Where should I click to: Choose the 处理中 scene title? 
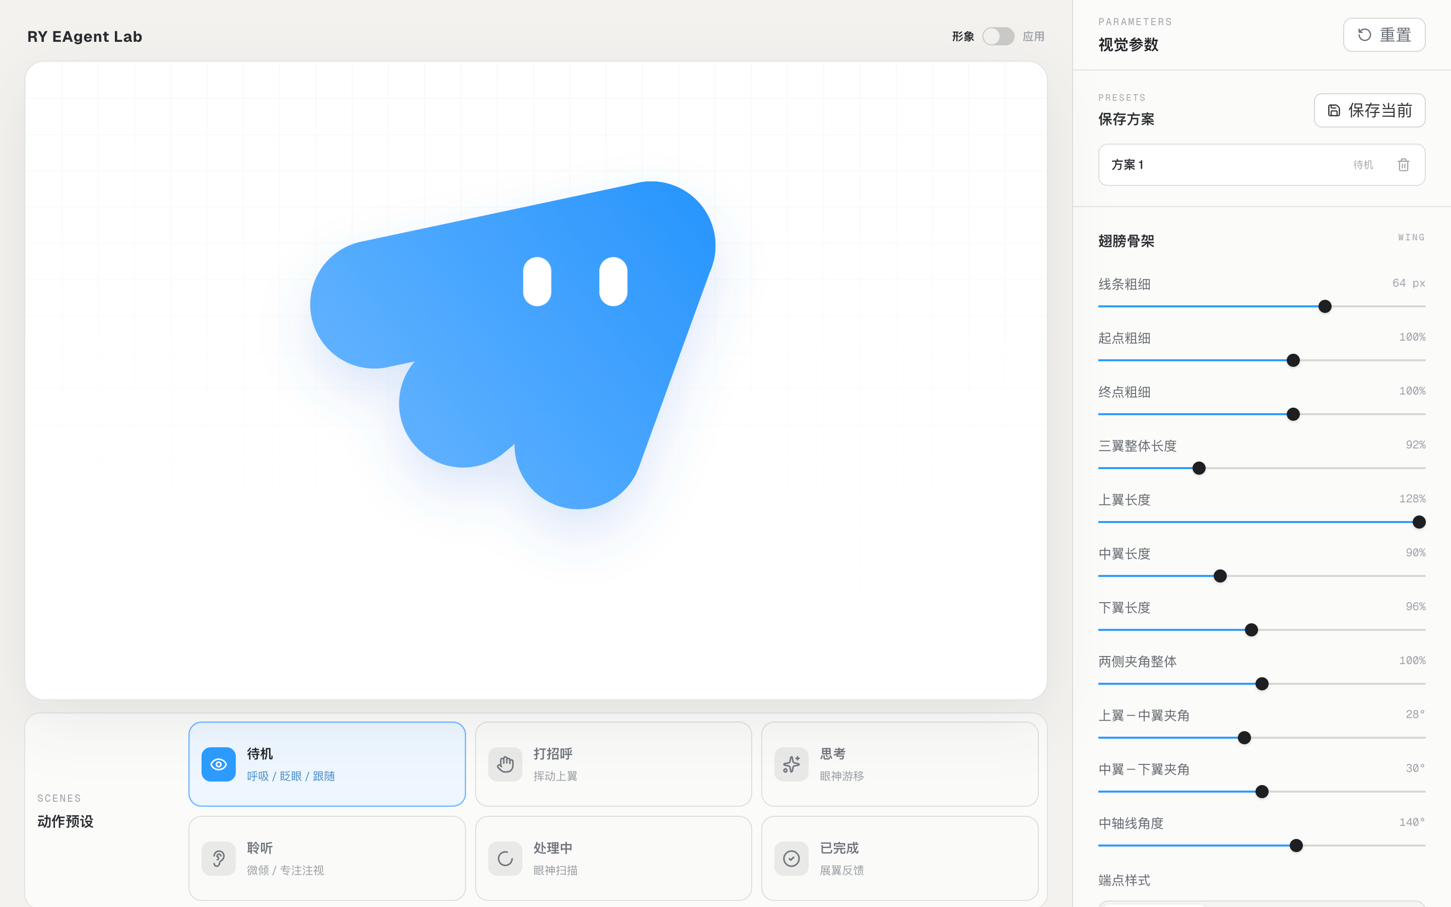(553, 848)
